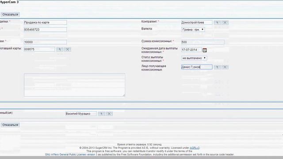283x159 pixels.
Task: Focus the Контрагент field 'Домострой Киев'
Action: (x=197, y=23)
